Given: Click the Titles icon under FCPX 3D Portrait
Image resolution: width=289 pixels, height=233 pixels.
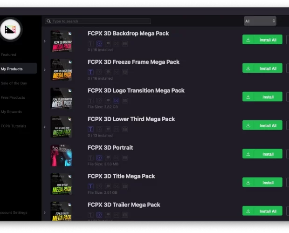Looking at the screenshot, I should coord(90,158).
